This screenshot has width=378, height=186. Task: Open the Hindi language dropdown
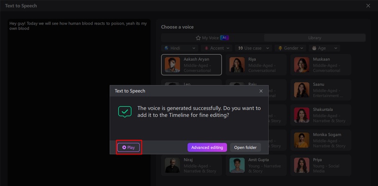pos(180,48)
